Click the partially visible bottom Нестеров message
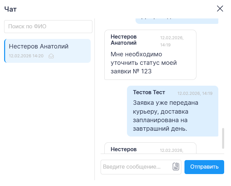The height and width of the screenshot is (186, 231). (150, 148)
